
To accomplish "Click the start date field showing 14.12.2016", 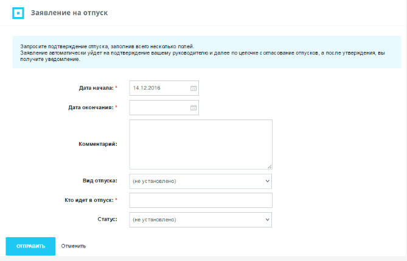I will tap(159, 88).
